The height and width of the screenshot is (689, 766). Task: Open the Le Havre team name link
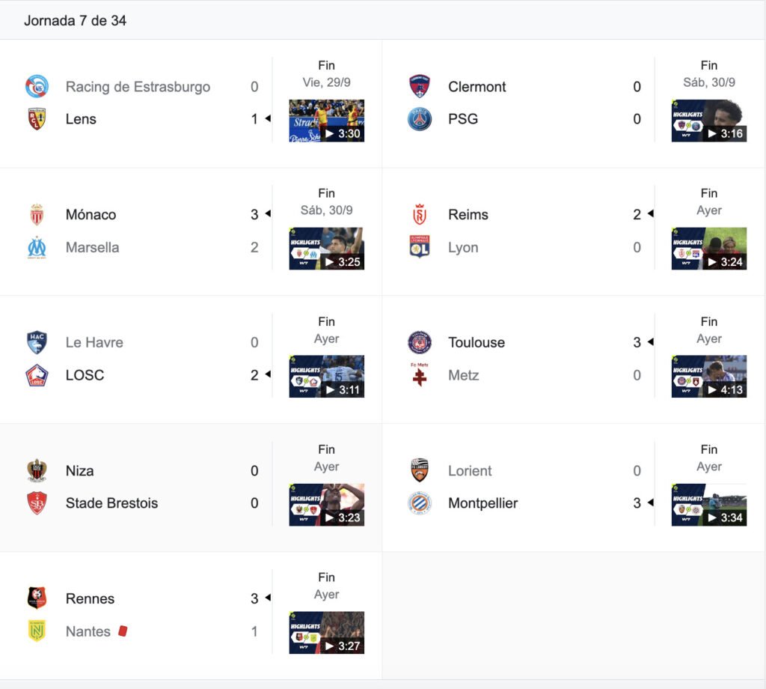point(94,342)
